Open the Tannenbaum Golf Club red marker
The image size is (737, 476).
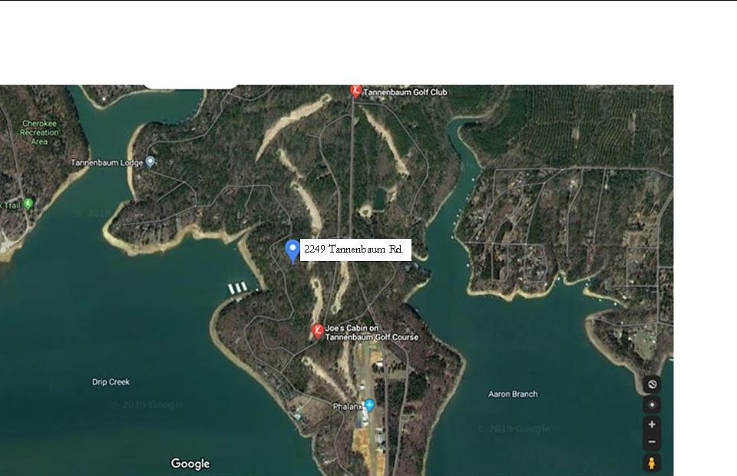click(355, 91)
